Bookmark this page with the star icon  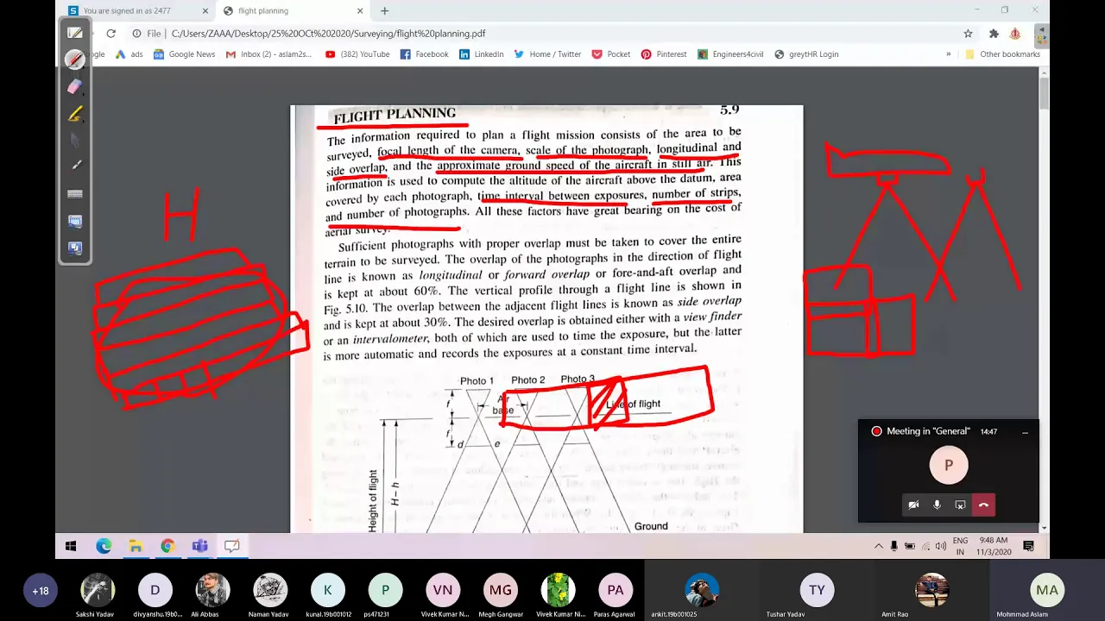(968, 34)
